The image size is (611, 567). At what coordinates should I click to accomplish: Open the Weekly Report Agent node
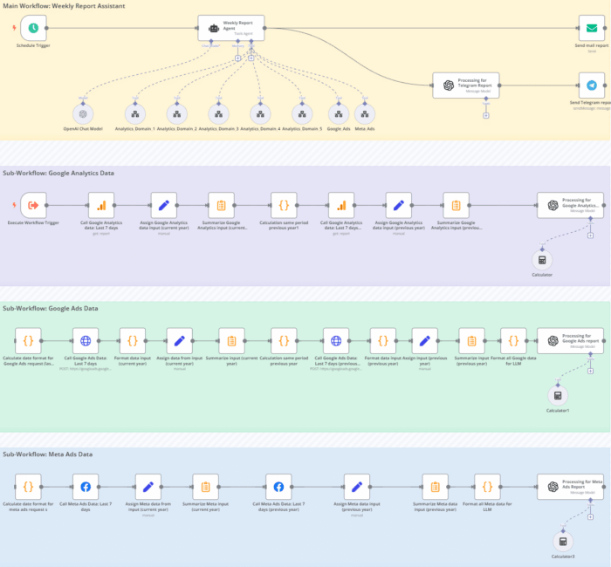[231, 28]
